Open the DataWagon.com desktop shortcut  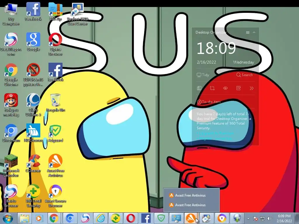11,44
